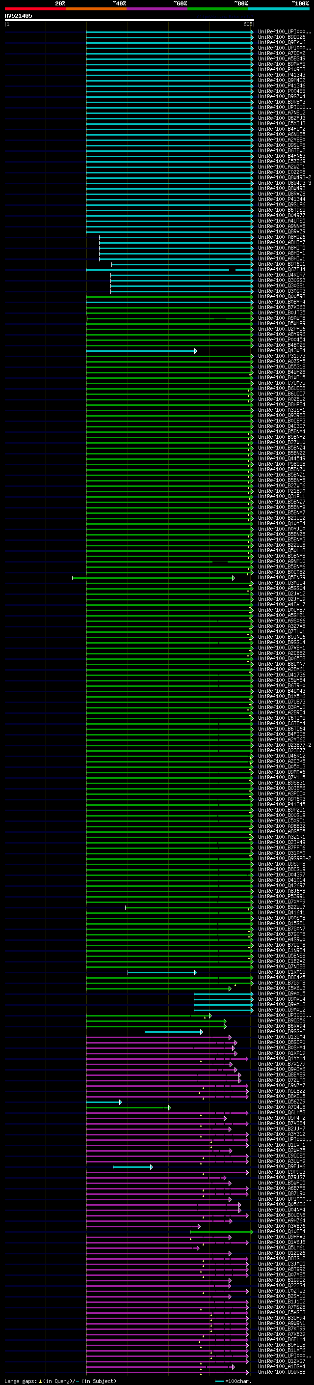Open hit UniRef100_Q9FKW6
This screenshot has height=1385, width=314.
pyautogui.click(x=282, y=42)
